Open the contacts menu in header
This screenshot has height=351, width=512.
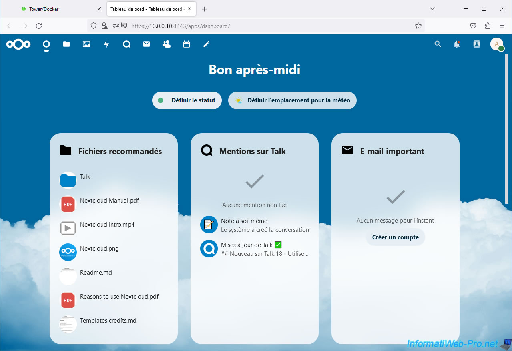click(x=476, y=44)
